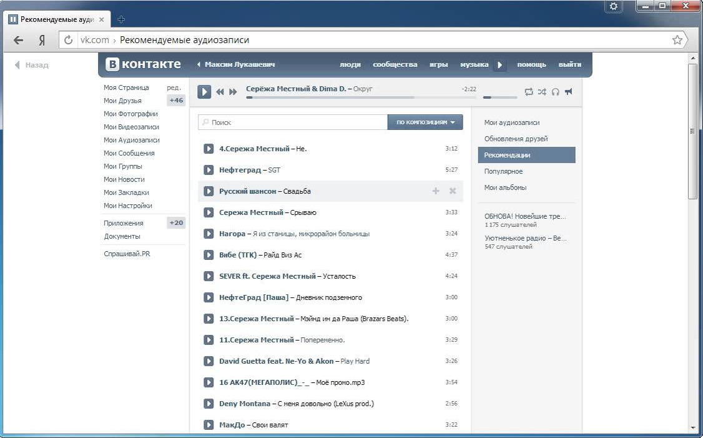Skip to previous track in player
This screenshot has width=703, height=438.
[x=220, y=92]
